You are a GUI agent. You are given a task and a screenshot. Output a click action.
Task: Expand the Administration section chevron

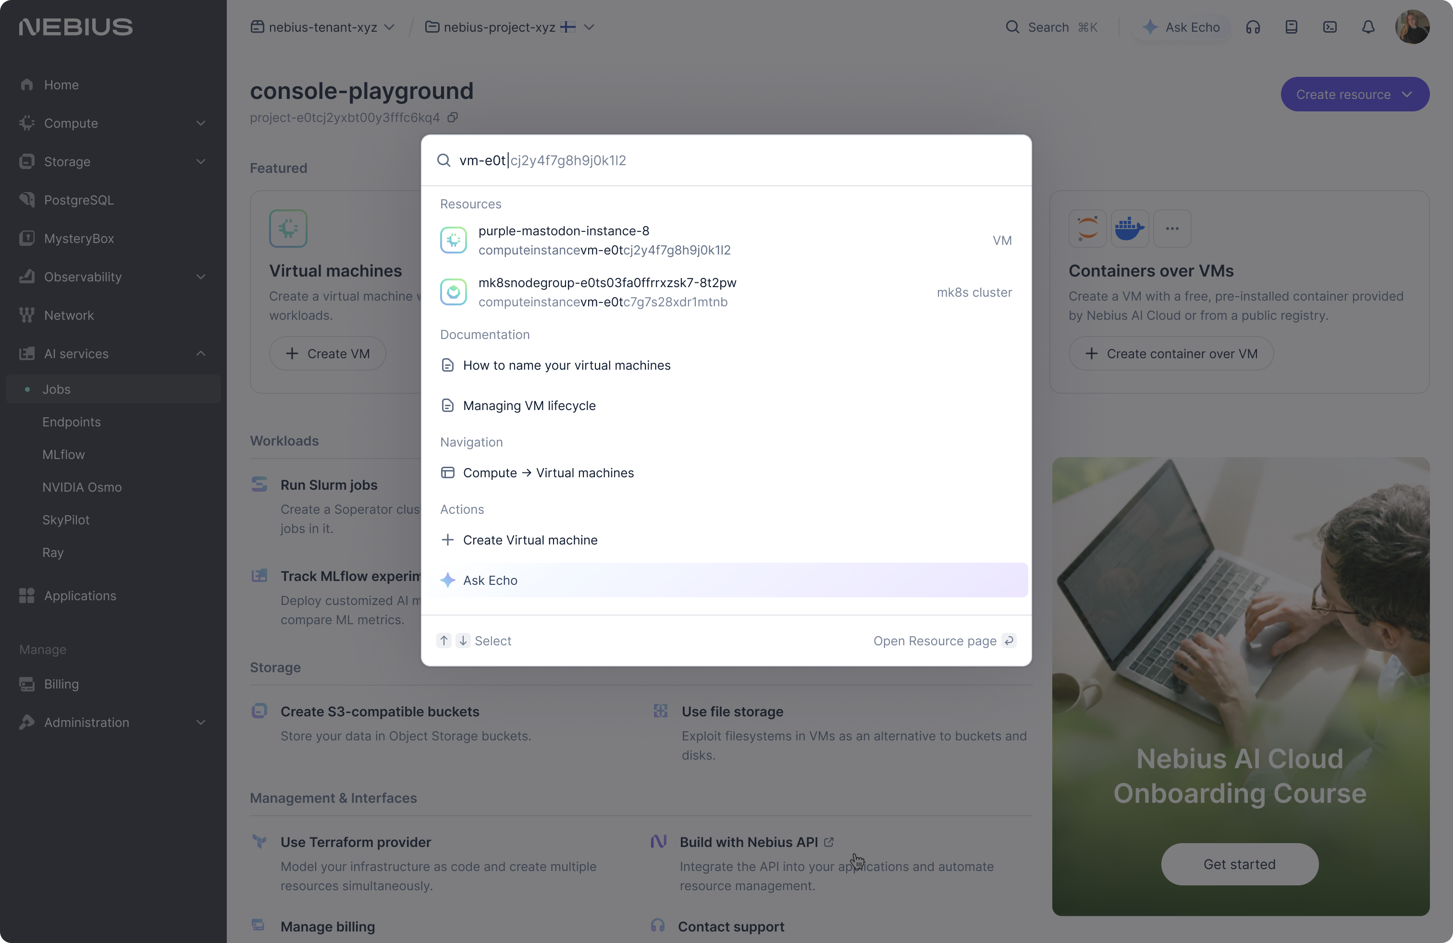click(201, 723)
